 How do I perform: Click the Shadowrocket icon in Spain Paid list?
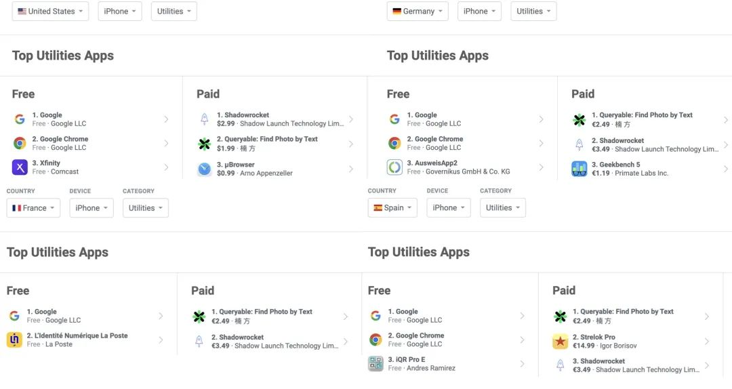(x=561, y=365)
